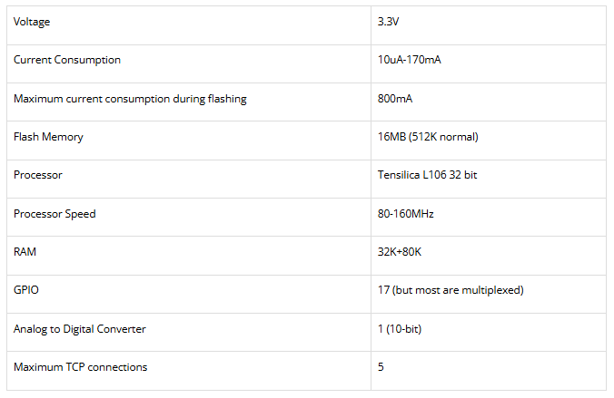The image size is (614, 398).
Task: Click the Current Consumption label
Action: point(67,60)
